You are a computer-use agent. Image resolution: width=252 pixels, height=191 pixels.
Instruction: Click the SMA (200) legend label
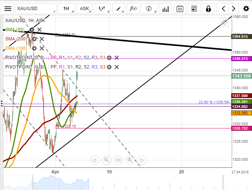click(x=16, y=39)
